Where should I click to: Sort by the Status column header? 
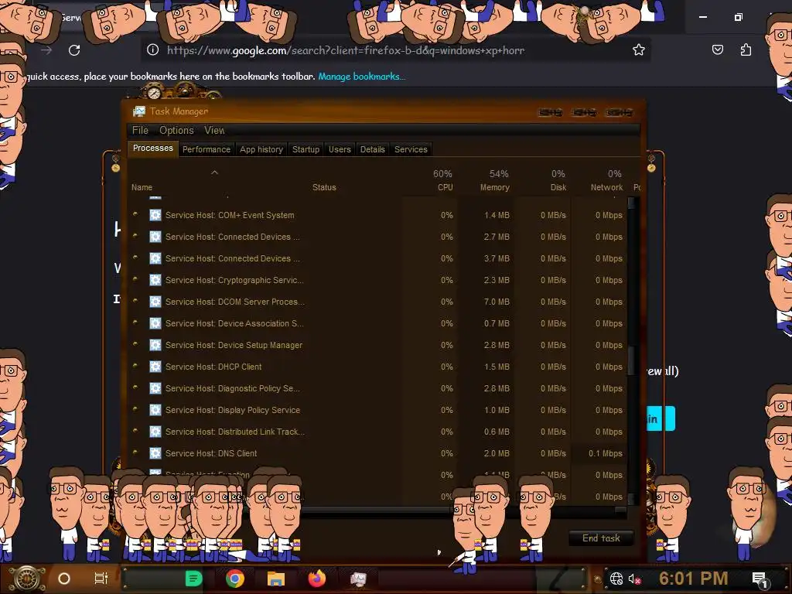coord(324,187)
